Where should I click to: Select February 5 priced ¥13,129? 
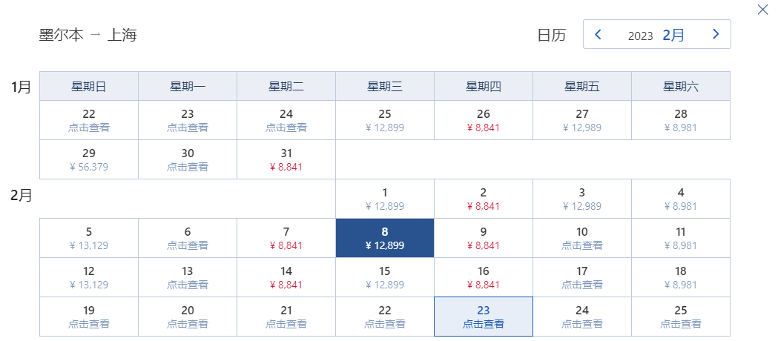[x=89, y=238]
